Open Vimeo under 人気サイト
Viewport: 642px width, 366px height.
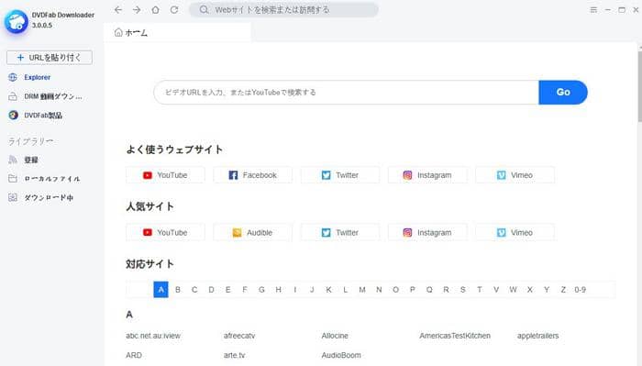click(x=515, y=233)
